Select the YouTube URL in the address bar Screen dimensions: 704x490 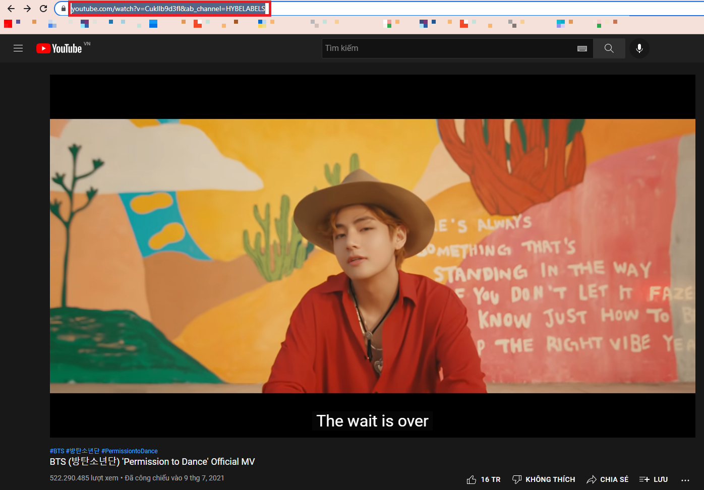[x=168, y=9]
